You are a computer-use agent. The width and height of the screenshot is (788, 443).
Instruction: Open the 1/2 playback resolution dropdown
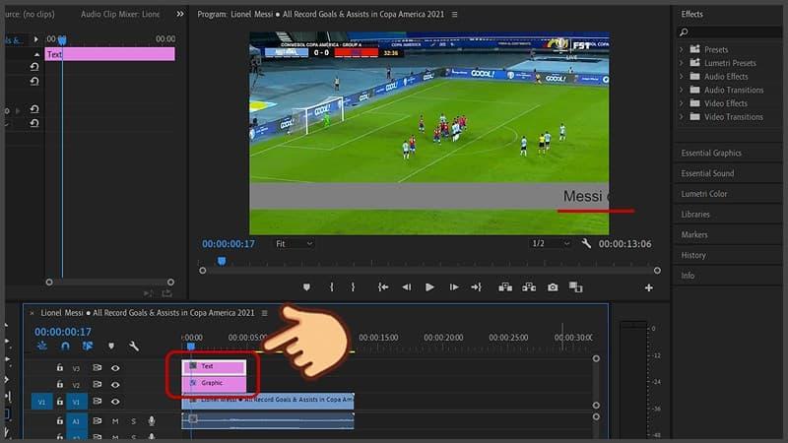[552, 243]
